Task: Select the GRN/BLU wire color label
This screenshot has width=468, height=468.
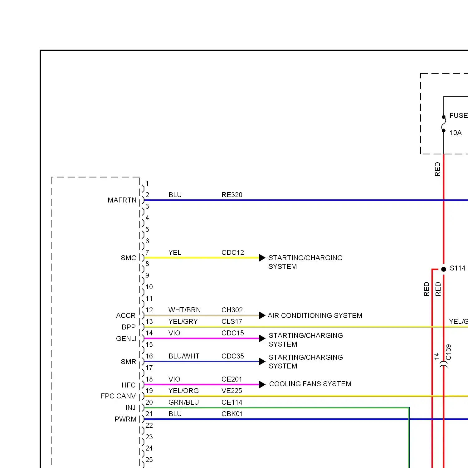Action: (184, 402)
